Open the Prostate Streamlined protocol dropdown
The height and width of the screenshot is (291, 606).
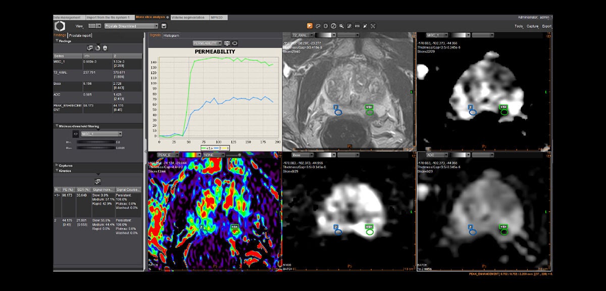click(x=132, y=26)
